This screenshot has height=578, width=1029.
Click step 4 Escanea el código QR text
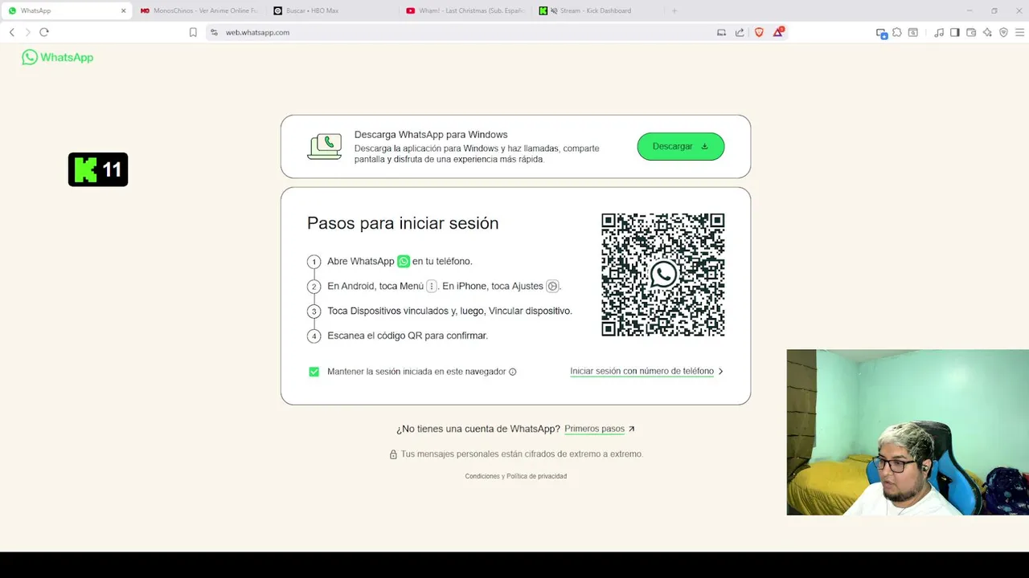click(x=408, y=336)
